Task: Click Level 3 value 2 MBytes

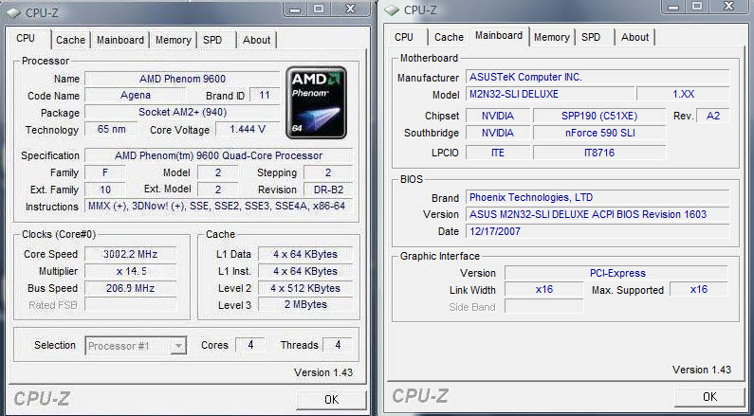Action: pyautogui.click(x=305, y=305)
